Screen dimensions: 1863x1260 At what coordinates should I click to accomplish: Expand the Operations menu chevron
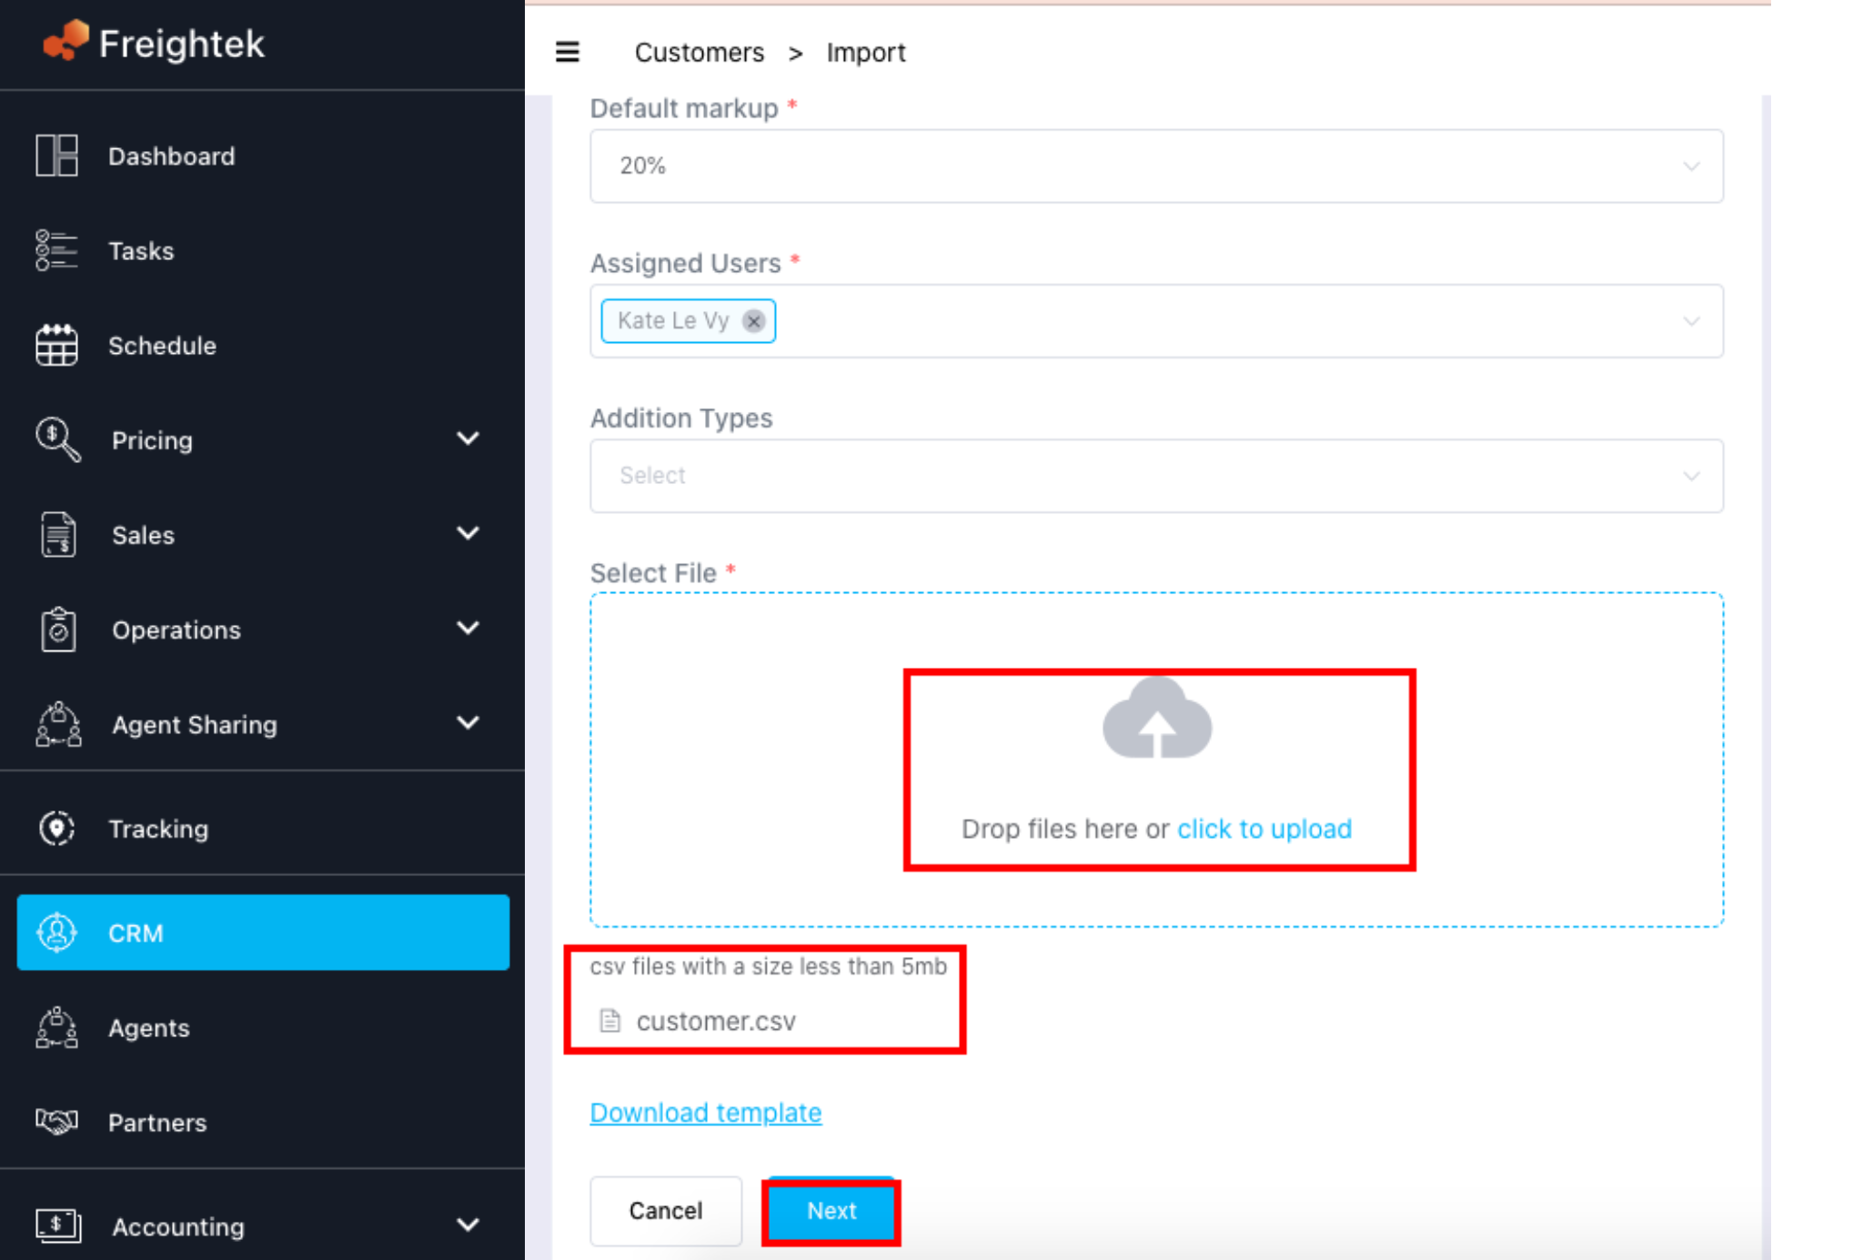pos(468,629)
